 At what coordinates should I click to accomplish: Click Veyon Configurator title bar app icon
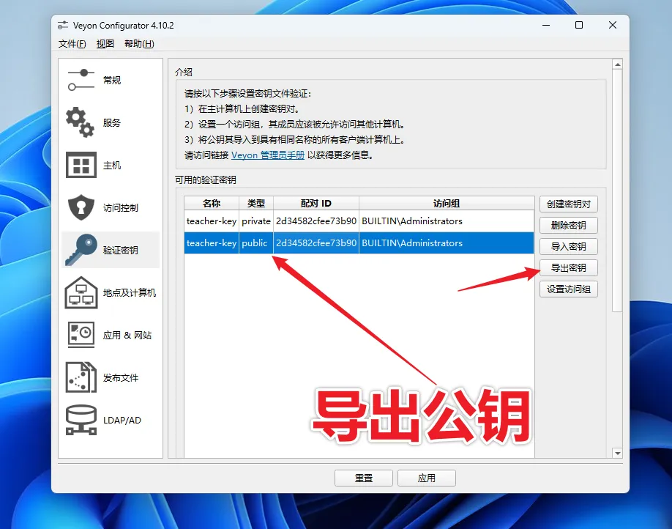click(x=63, y=26)
